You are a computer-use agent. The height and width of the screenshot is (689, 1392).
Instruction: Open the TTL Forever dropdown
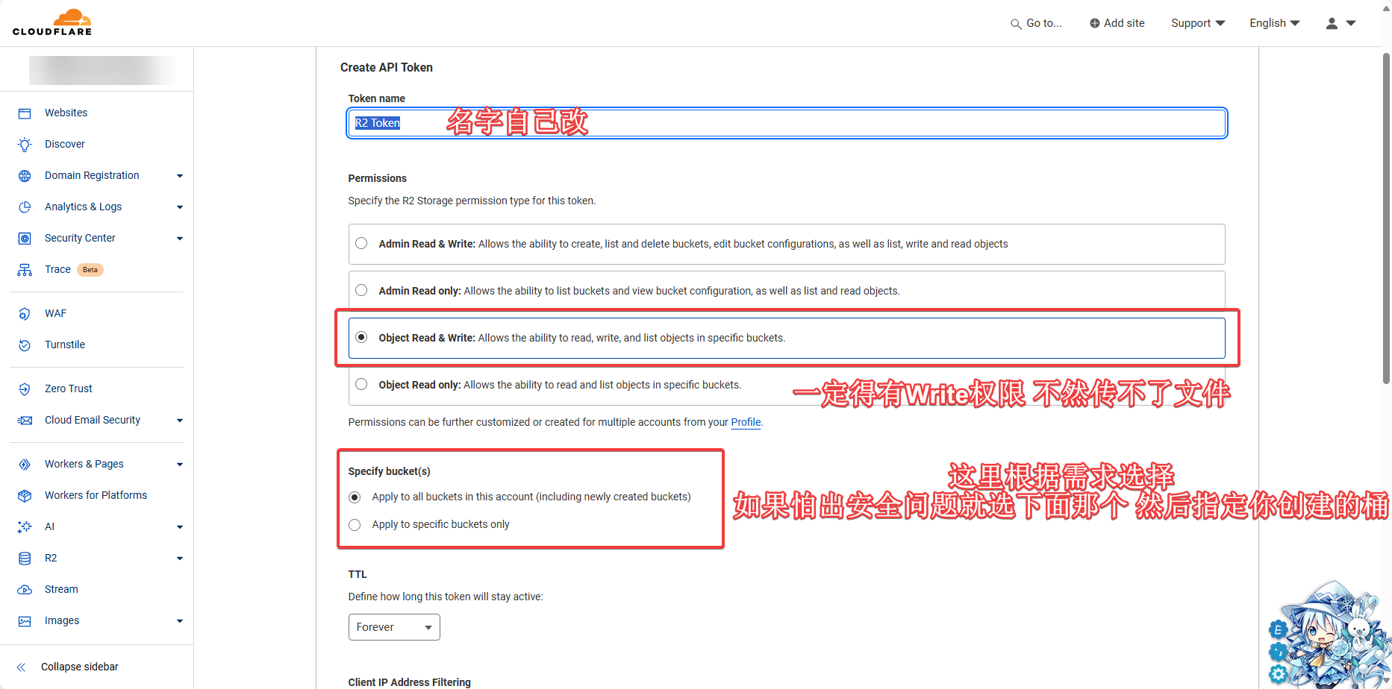pos(394,627)
